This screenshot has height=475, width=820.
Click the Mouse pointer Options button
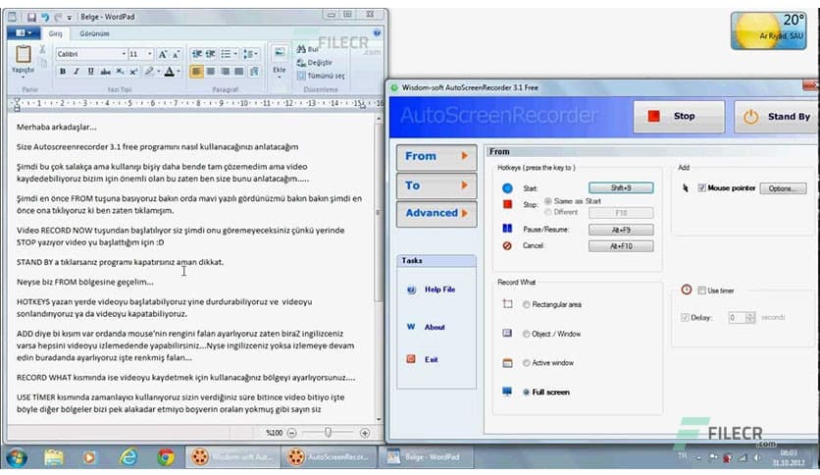[x=783, y=188]
